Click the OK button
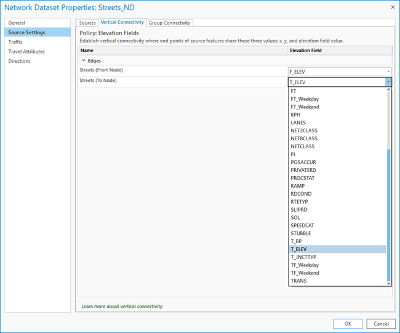Viewport: 400px width, 333px height. (x=348, y=323)
